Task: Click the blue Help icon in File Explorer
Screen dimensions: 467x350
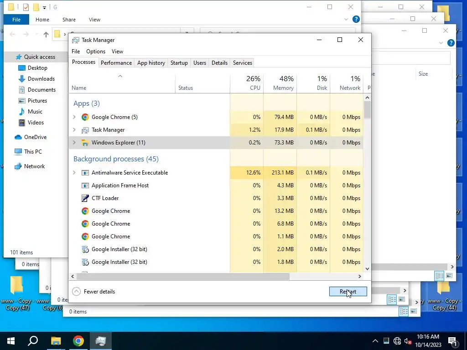Action: [x=356, y=19]
